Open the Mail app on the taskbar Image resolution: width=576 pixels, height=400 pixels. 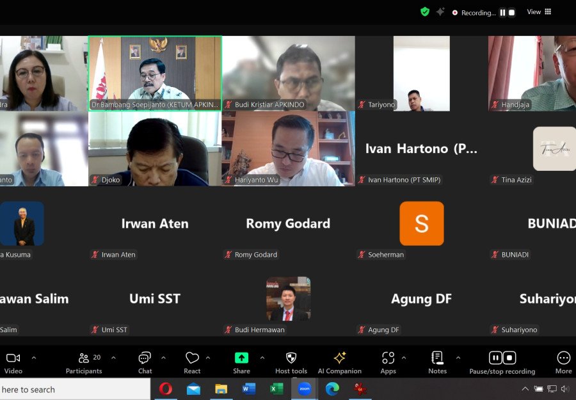click(x=193, y=388)
